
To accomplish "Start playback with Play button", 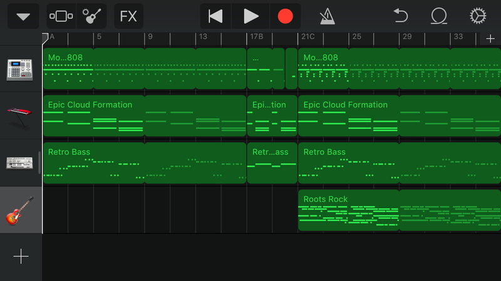I will [x=250, y=16].
